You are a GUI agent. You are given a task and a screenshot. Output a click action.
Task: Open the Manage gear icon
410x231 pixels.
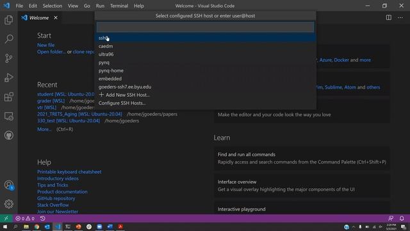click(x=8, y=204)
